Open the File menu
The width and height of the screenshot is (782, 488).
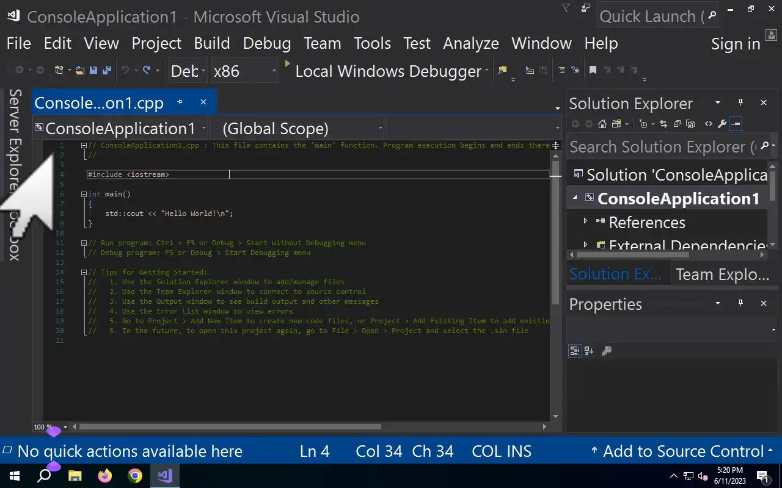(x=18, y=43)
